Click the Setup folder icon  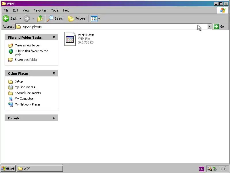pyautogui.click(x=11, y=81)
